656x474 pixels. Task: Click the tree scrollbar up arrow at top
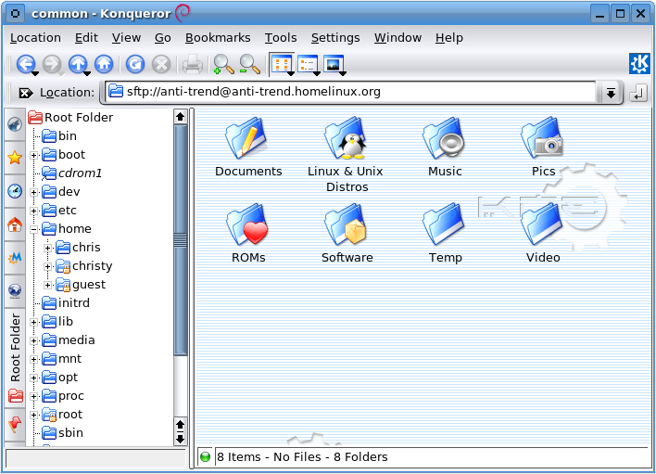[x=181, y=116]
